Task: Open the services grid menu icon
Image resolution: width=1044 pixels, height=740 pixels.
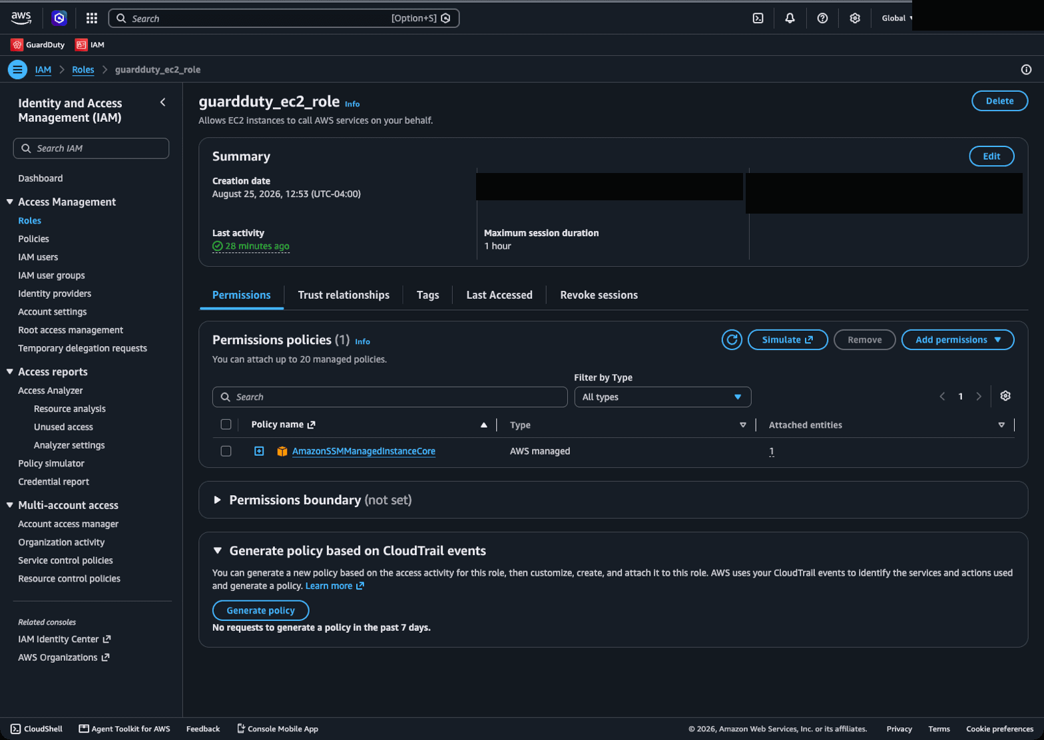Action: tap(92, 18)
